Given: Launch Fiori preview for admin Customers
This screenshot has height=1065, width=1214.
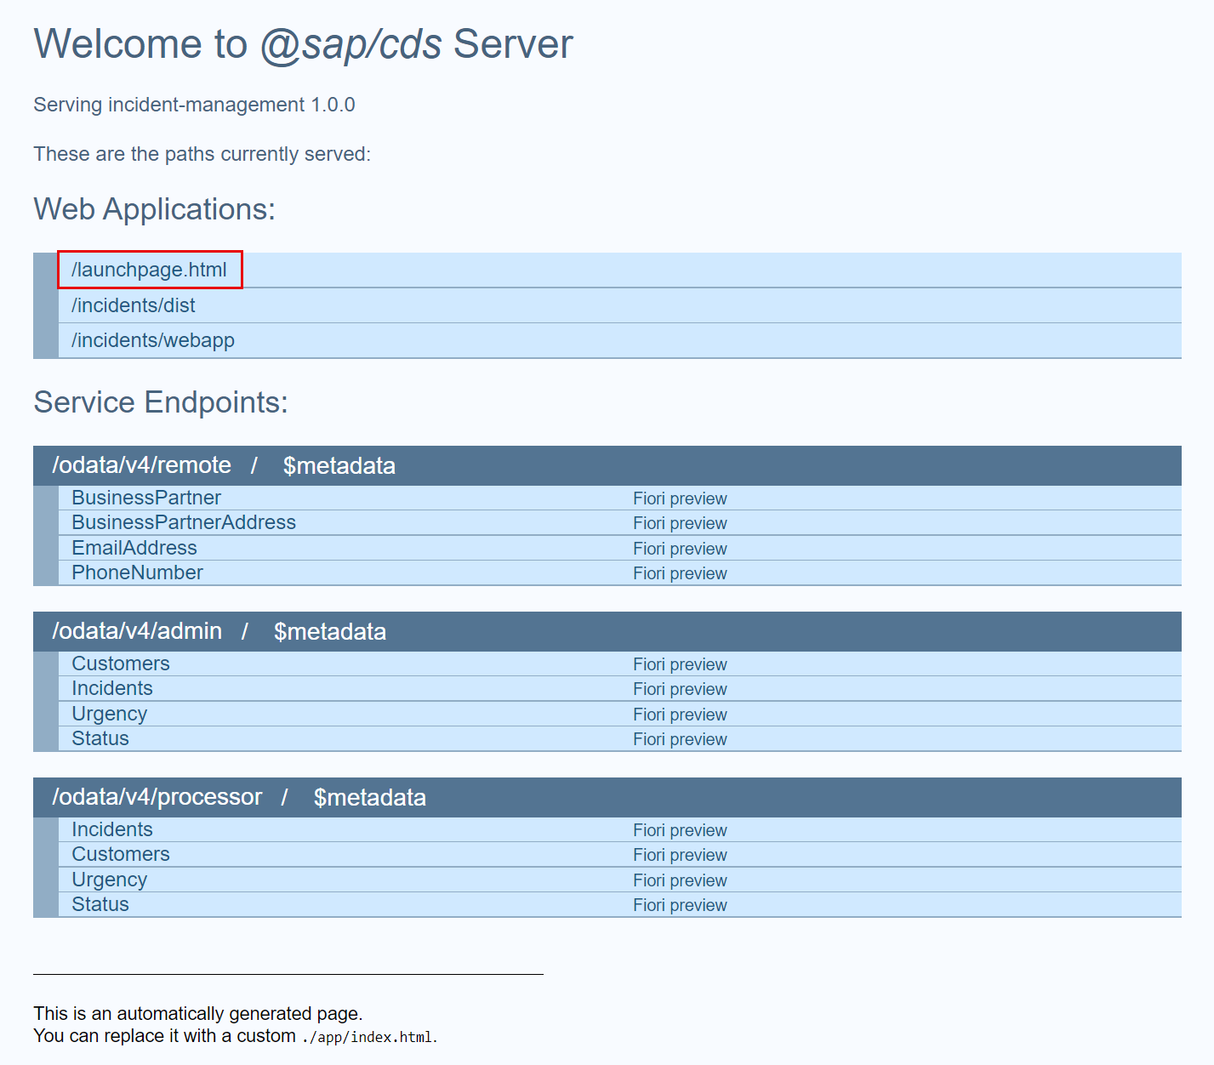Looking at the screenshot, I should [680, 664].
